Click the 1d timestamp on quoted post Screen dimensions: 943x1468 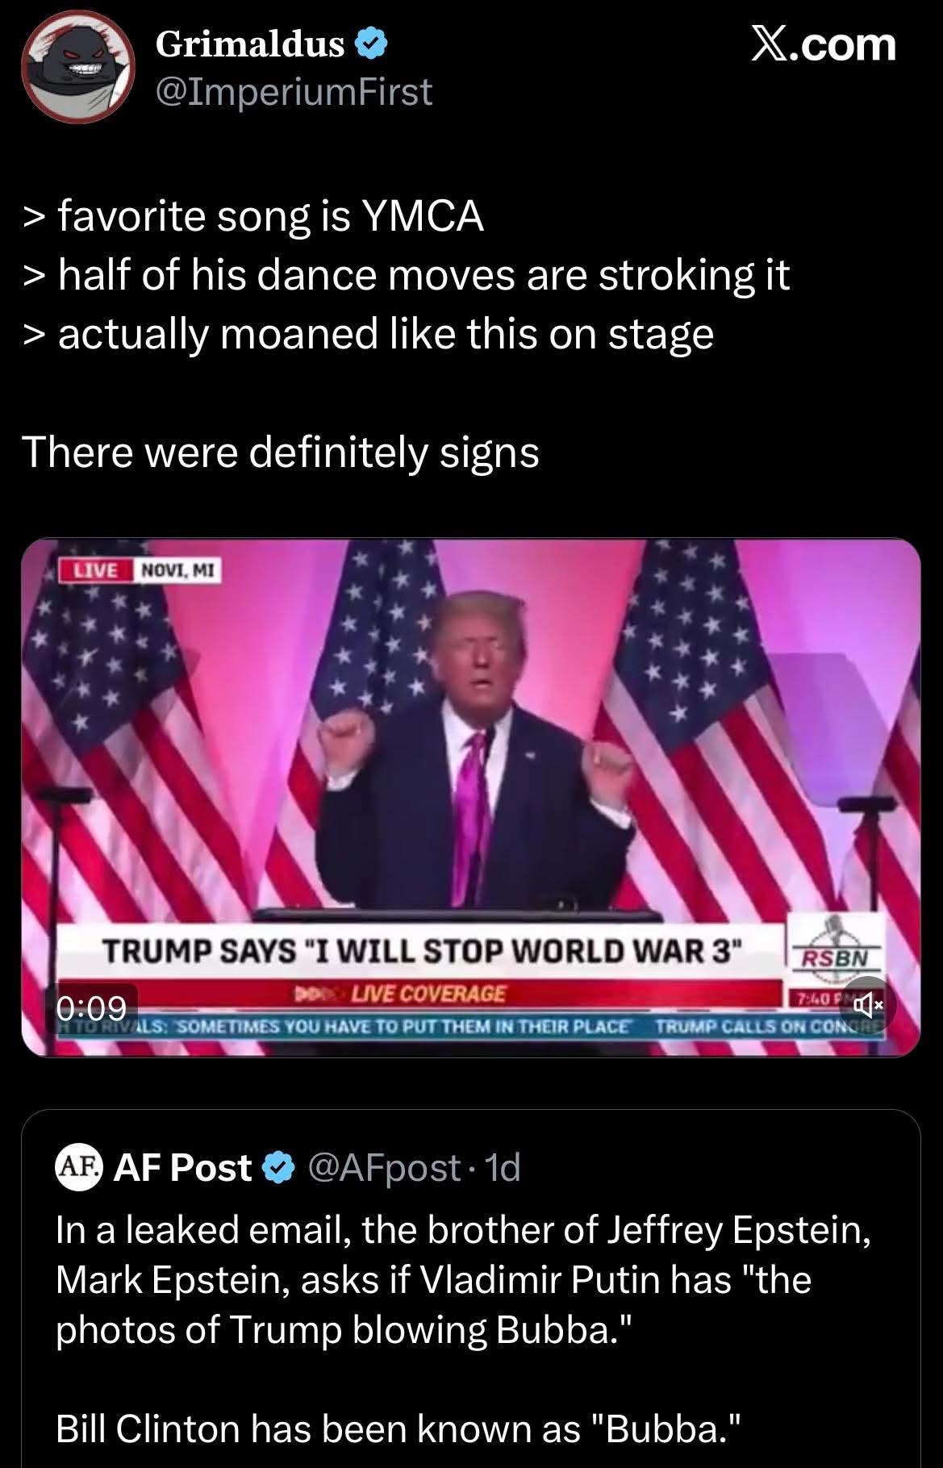coord(500,1167)
